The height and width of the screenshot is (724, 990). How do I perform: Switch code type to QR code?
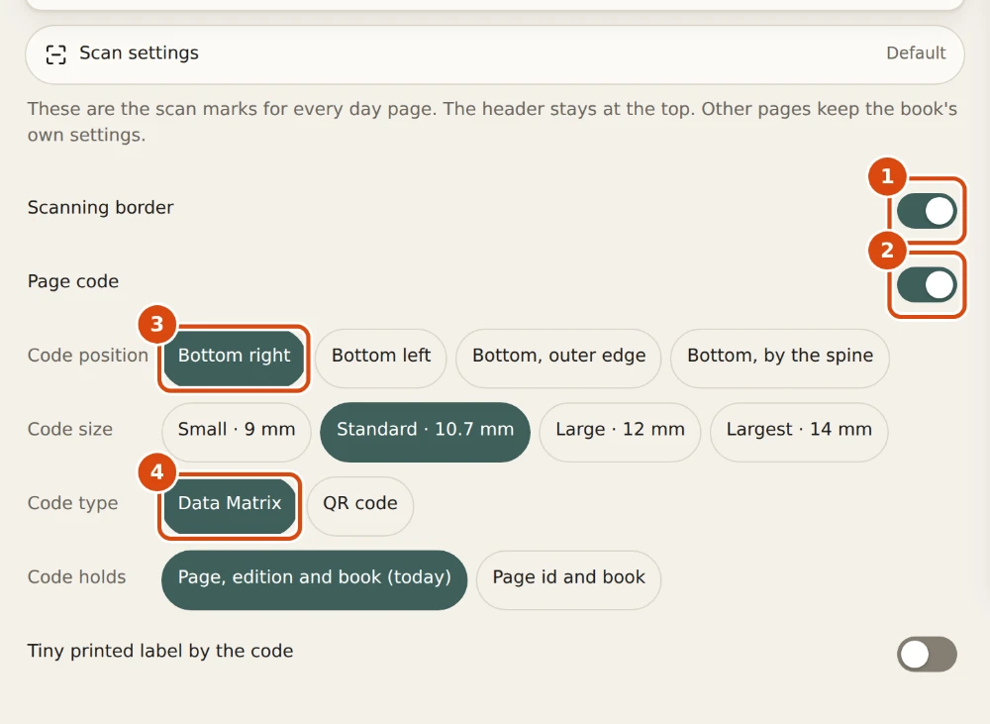(x=360, y=506)
